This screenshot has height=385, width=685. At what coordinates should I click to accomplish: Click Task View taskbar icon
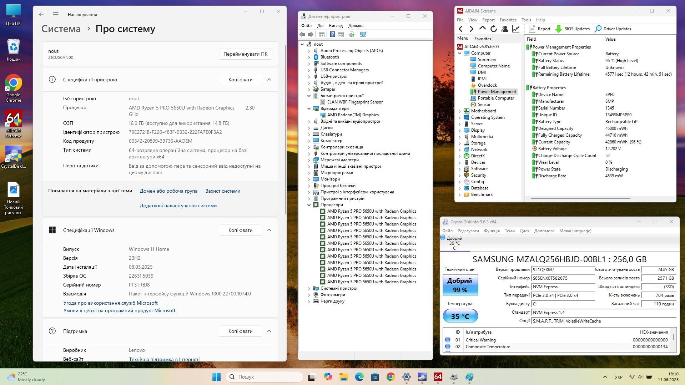pyautogui.click(x=312, y=377)
